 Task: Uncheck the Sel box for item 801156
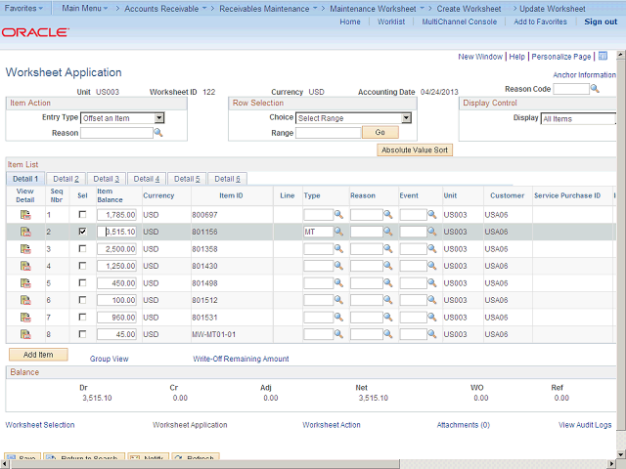pos(82,232)
